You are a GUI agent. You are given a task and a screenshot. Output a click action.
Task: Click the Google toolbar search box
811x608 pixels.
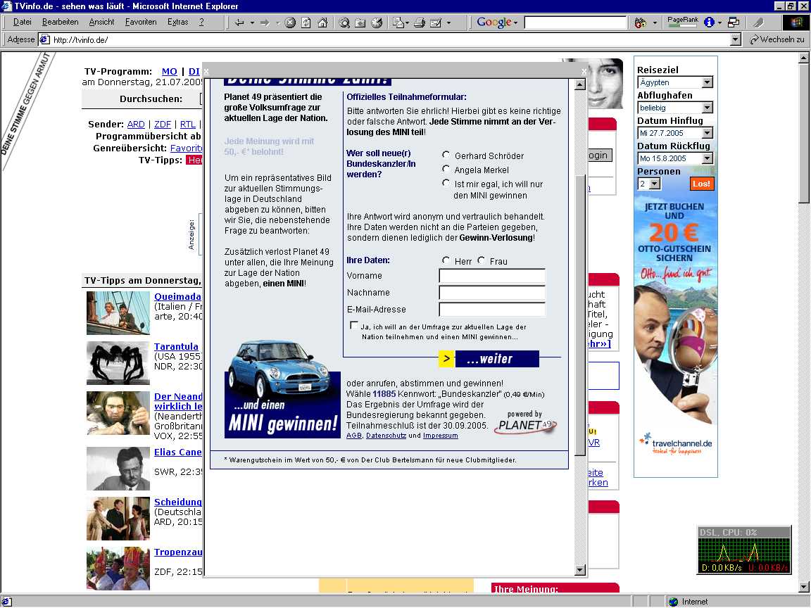point(576,23)
